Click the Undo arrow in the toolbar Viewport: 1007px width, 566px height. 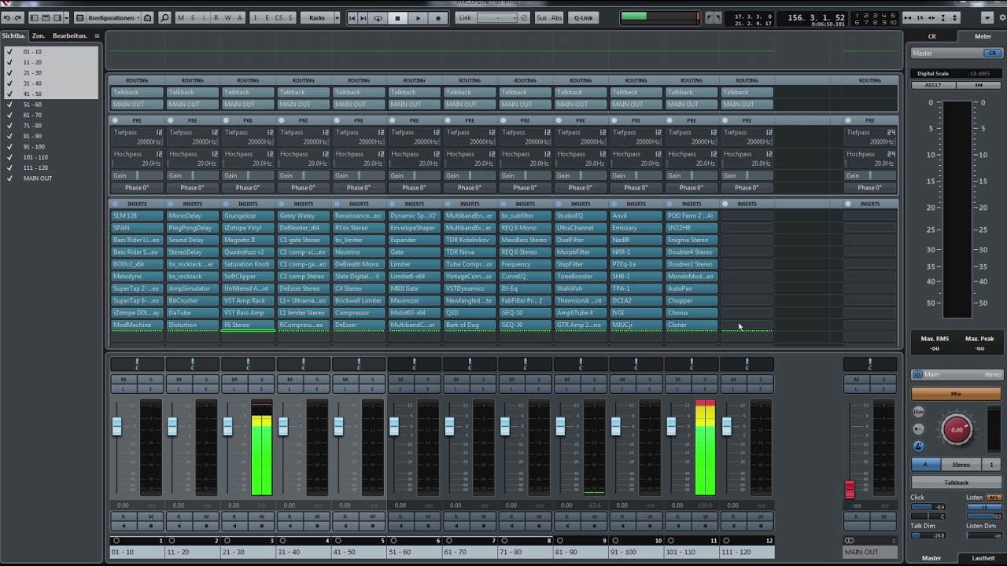point(6,17)
